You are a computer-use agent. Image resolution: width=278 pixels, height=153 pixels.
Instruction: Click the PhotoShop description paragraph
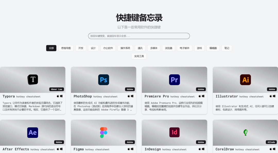click(x=103, y=106)
